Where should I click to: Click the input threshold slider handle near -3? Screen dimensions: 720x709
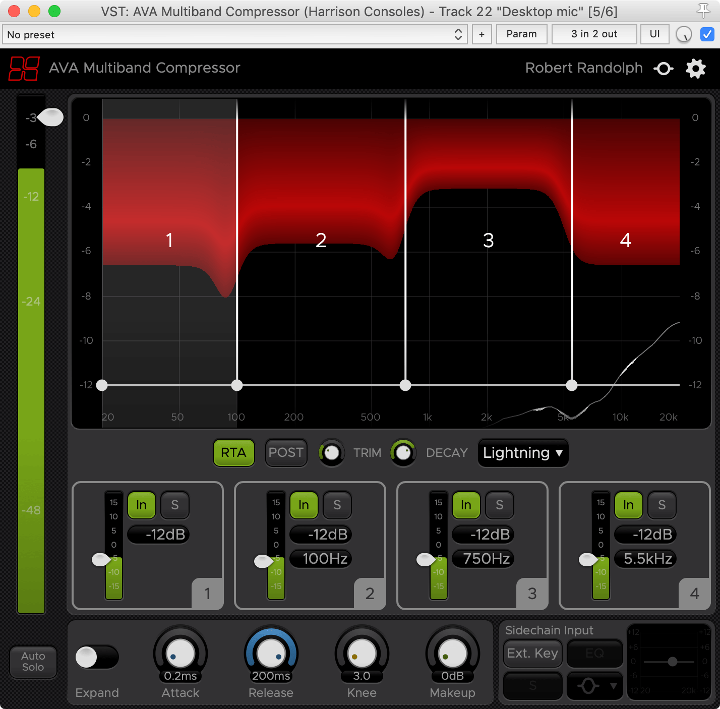pyautogui.click(x=50, y=117)
